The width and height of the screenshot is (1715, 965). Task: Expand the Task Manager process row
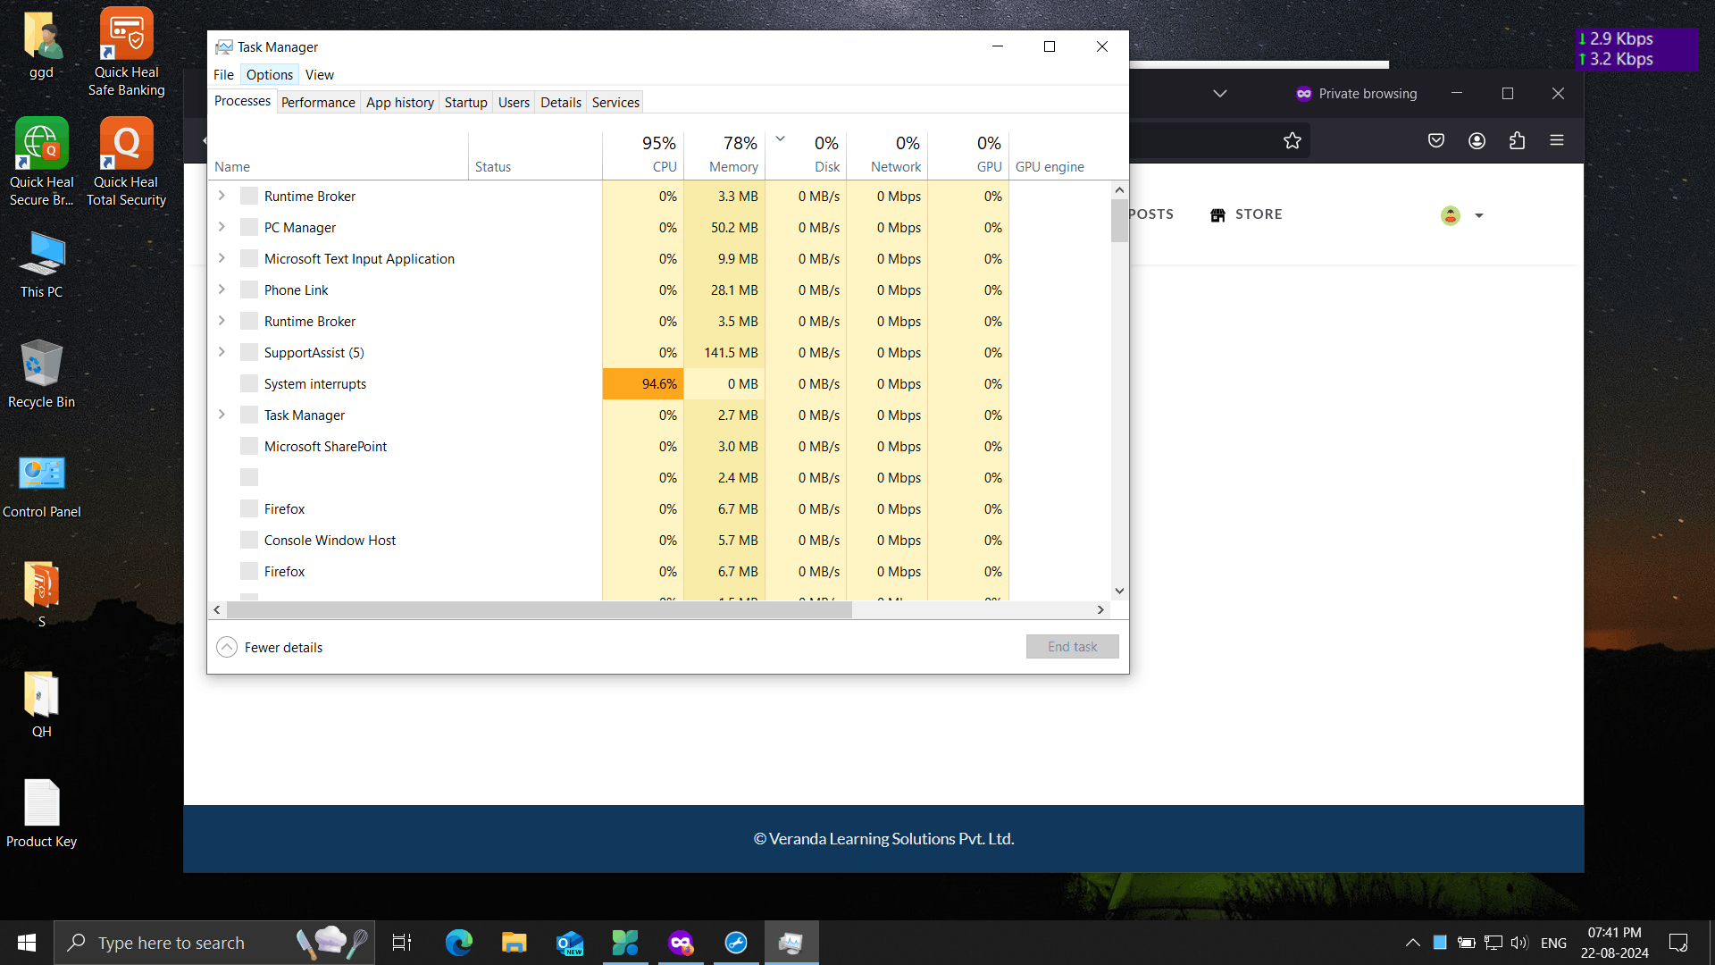pyautogui.click(x=222, y=415)
